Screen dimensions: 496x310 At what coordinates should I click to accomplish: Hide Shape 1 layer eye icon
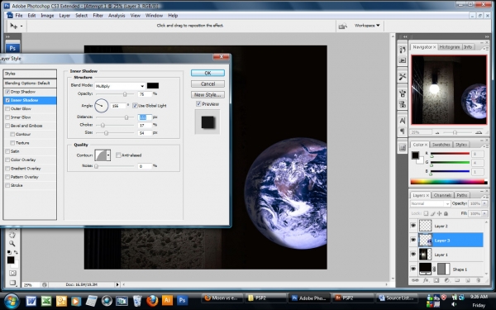click(x=413, y=269)
